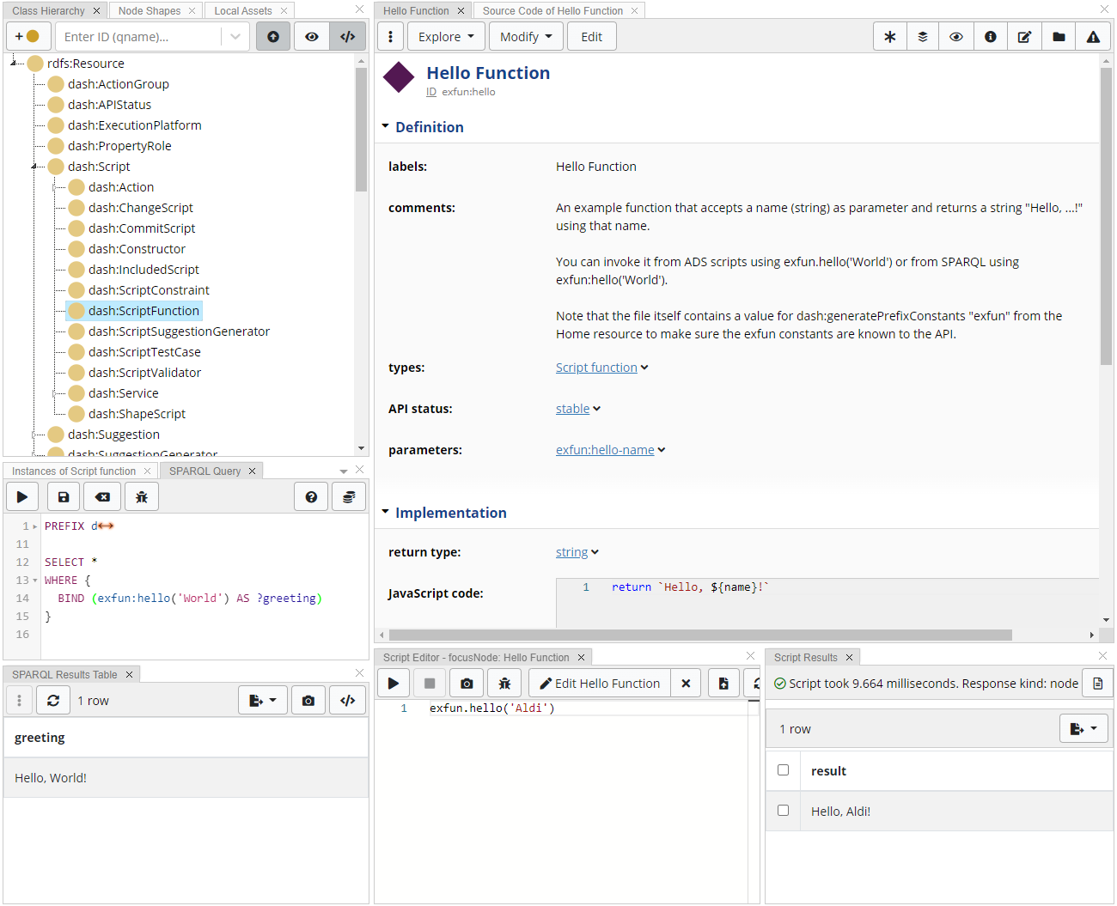
Task: Save the SPARQL query
Action: click(63, 496)
